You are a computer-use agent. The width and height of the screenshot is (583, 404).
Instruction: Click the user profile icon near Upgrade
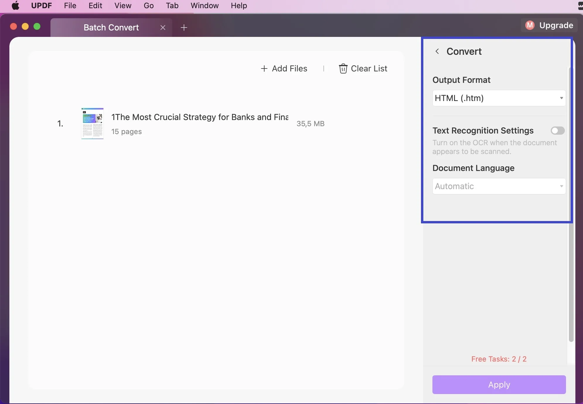pos(529,25)
